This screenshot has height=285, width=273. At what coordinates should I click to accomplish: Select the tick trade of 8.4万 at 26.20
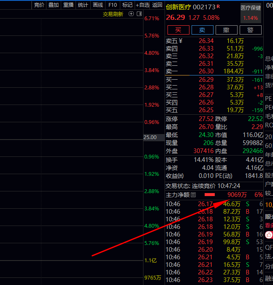click(214, 250)
